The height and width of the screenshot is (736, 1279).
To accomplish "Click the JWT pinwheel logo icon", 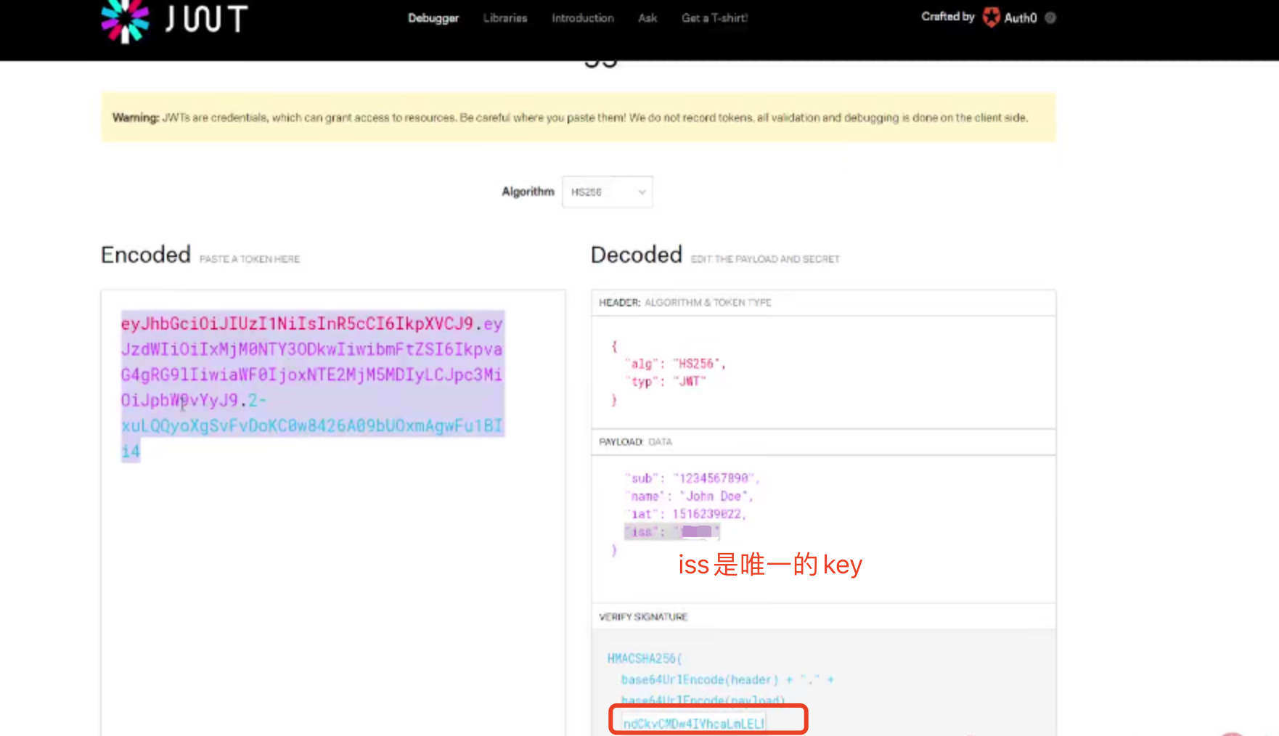I will (125, 20).
